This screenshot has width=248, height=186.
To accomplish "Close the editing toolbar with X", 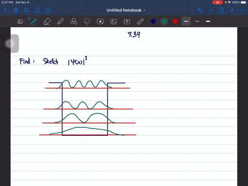I will pyautogui.click(x=232, y=10).
